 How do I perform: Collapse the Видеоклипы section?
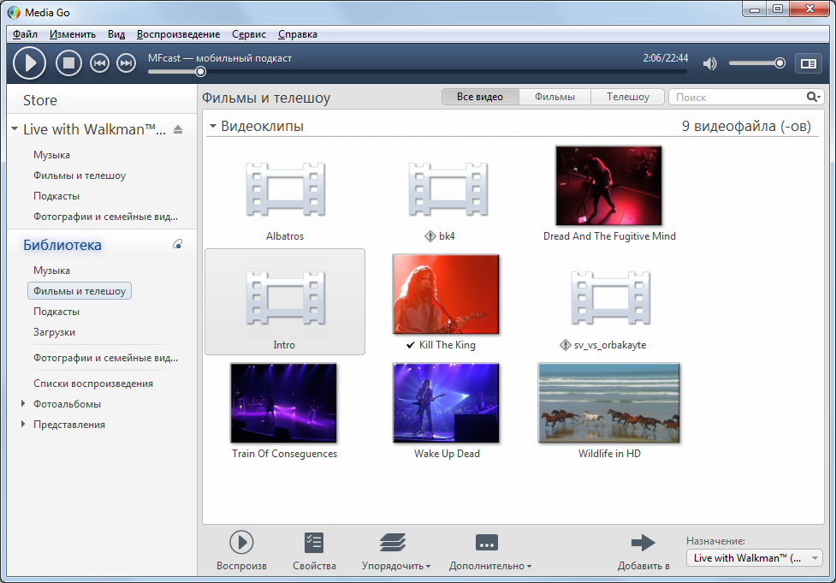click(x=213, y=127)
